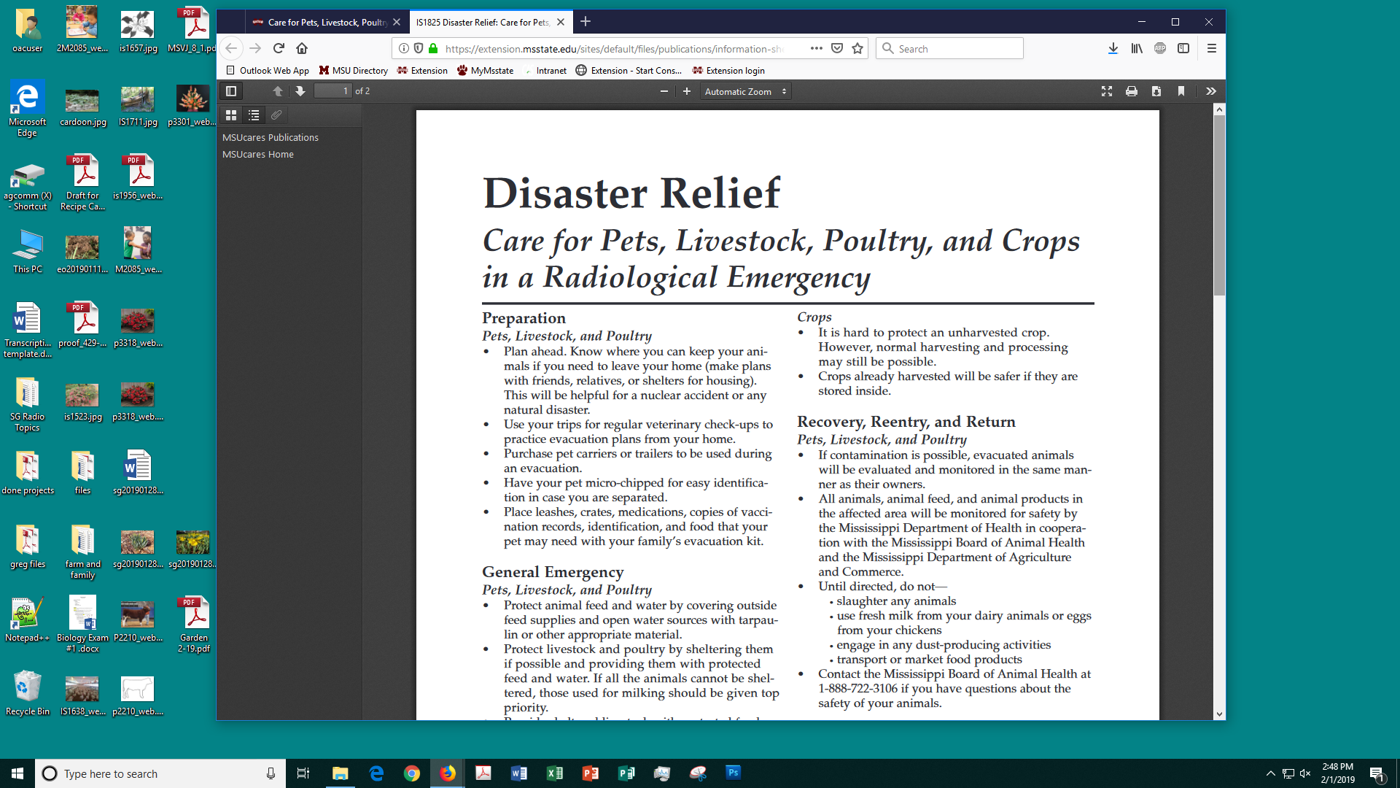Open the Firefox hamburger menu
Screen dimensions: 1400x788
pos(1212,48)
